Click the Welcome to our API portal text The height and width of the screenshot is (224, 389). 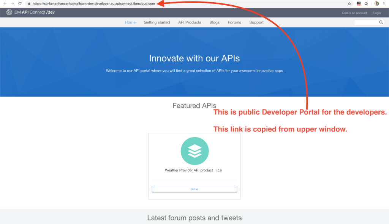[194, 71]
